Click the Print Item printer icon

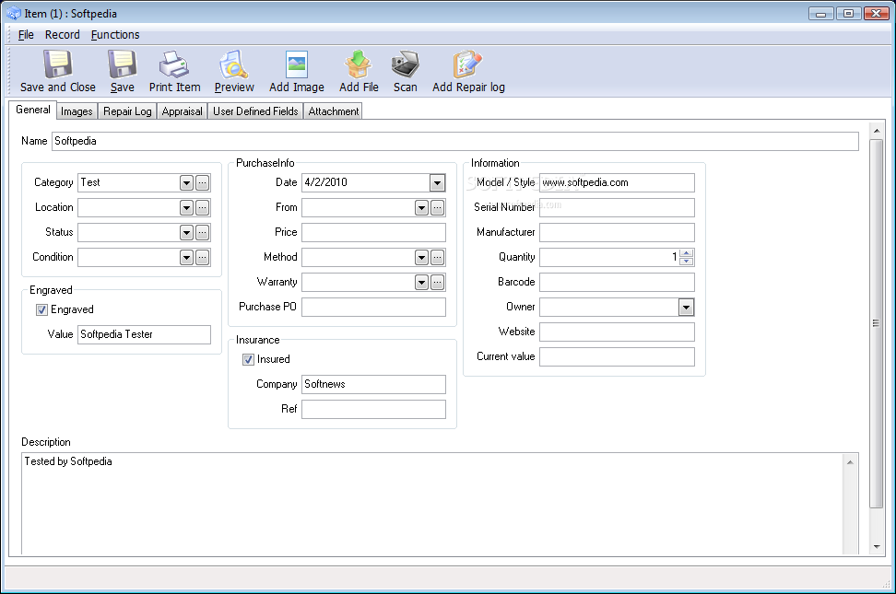[x=174, y=64]
